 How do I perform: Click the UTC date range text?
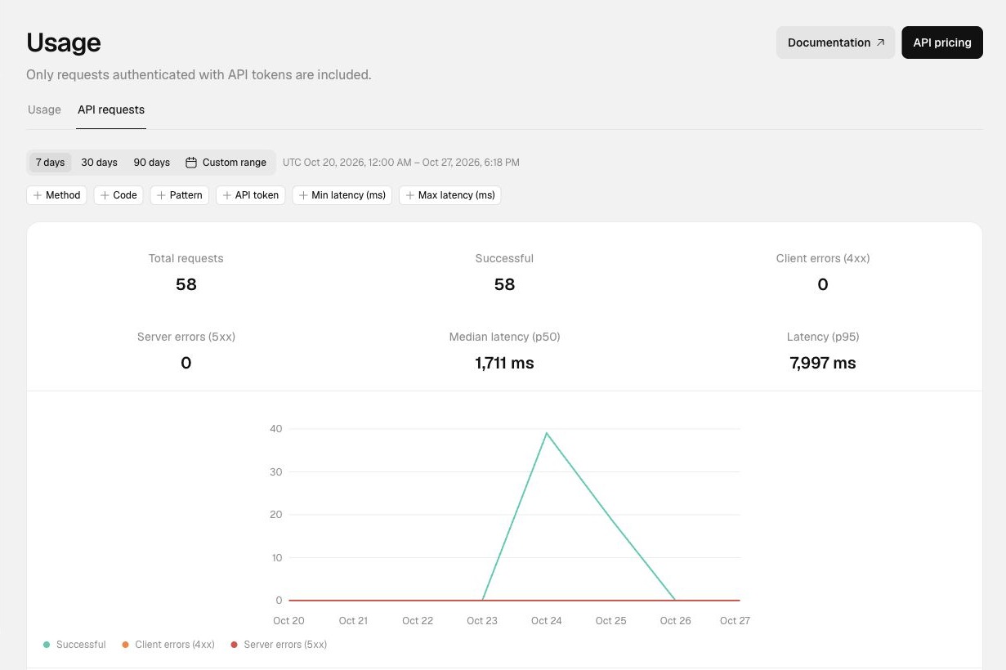point(401,163)
